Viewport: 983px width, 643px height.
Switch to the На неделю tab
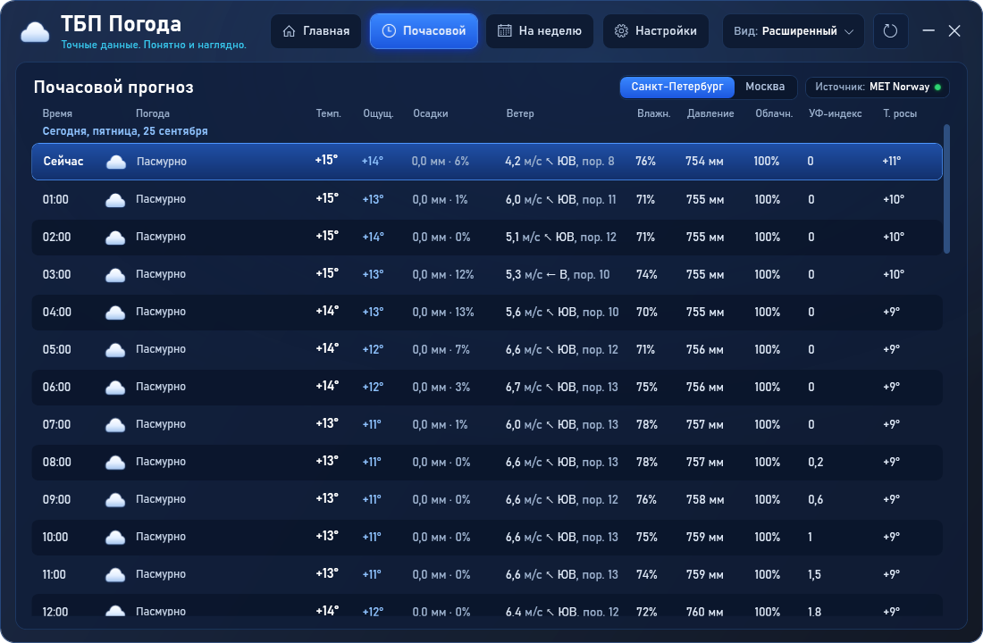click(539, 30)
